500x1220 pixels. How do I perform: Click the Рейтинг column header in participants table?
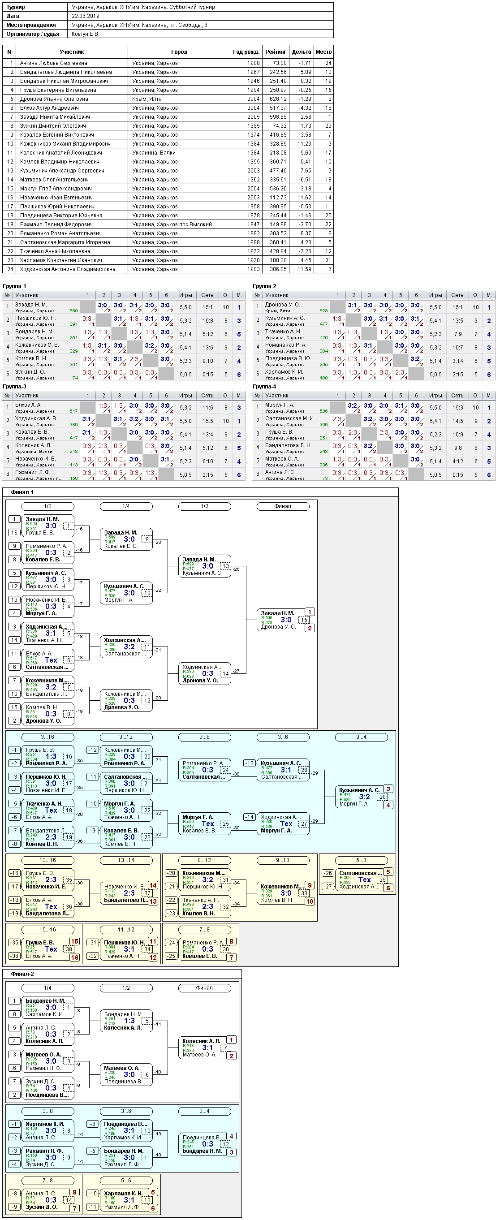point(276,52)
